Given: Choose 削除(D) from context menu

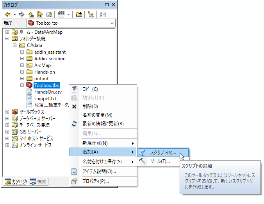Looking at the screenshot, I should click(x=103, y=107).
